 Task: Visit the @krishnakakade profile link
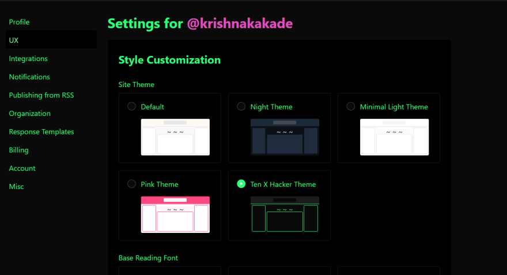coord(240,24)
